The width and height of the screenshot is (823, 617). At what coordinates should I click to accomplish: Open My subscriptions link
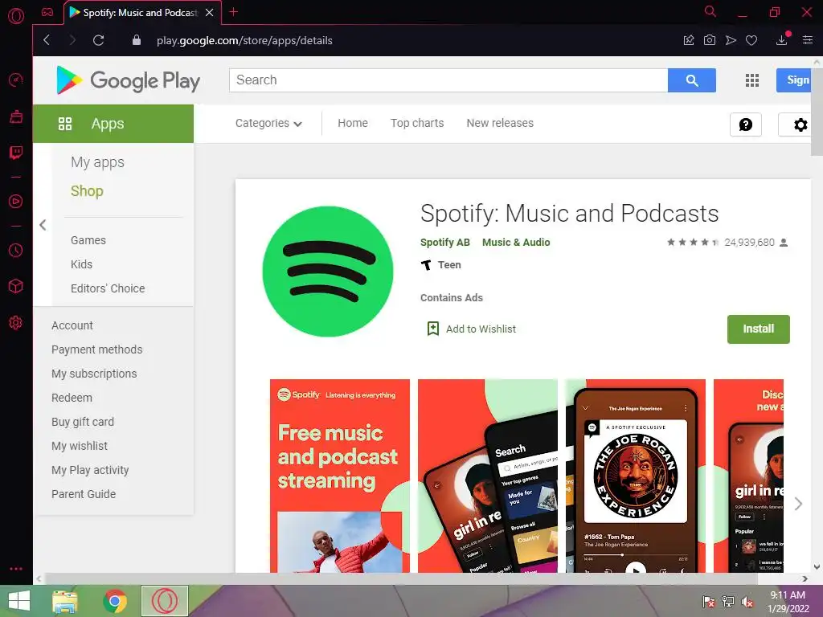[x=94, y=374]
